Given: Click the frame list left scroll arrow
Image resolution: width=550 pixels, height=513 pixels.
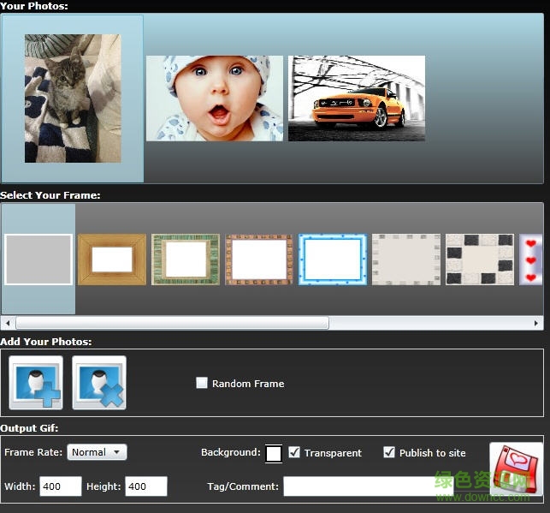Looking at the screenshot, I should (x=8, y=323).
